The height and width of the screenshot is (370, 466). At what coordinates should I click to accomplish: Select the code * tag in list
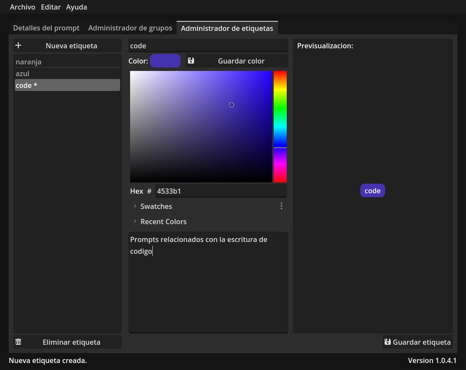point(67,85)
